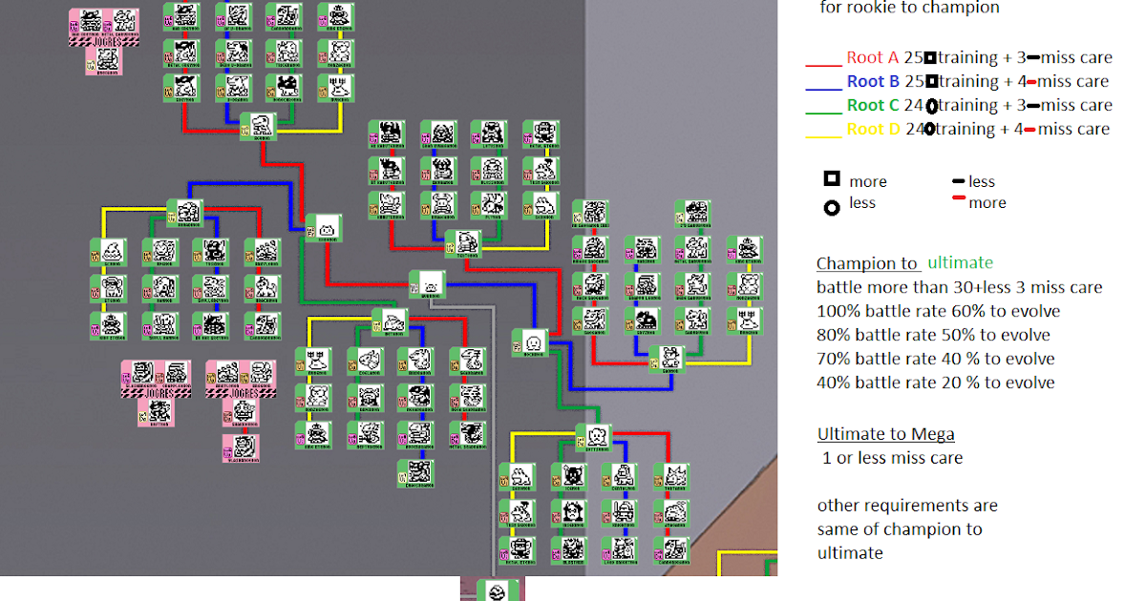Click the yellow Root D legend line

click(823, 136)
